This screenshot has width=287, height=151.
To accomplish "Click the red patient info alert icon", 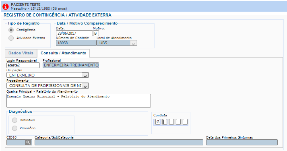I will pos(6,6).
